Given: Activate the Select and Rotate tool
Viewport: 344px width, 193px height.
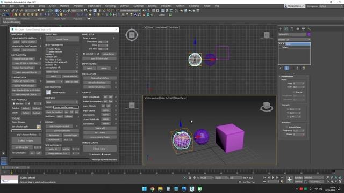Looking at the screenshot, I should (61, 11).
